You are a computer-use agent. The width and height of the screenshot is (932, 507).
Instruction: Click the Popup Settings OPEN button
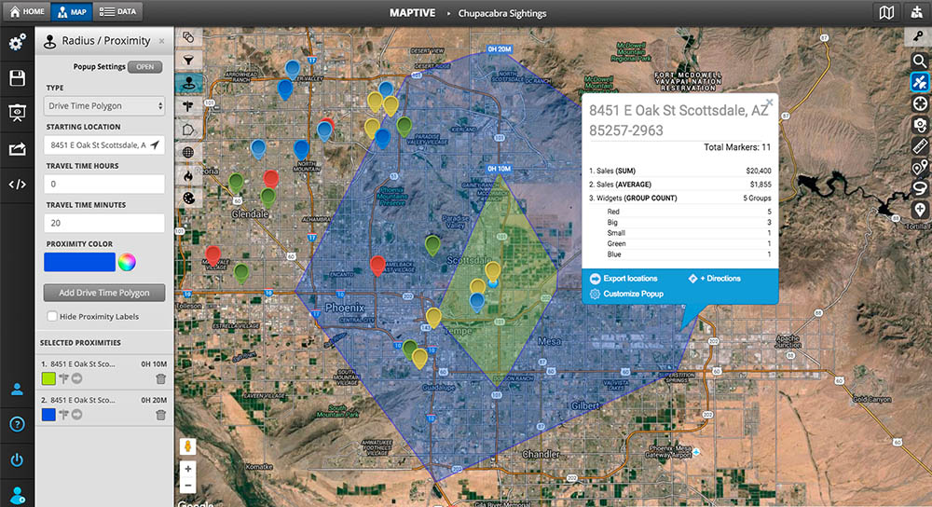[x=145, y=66]
